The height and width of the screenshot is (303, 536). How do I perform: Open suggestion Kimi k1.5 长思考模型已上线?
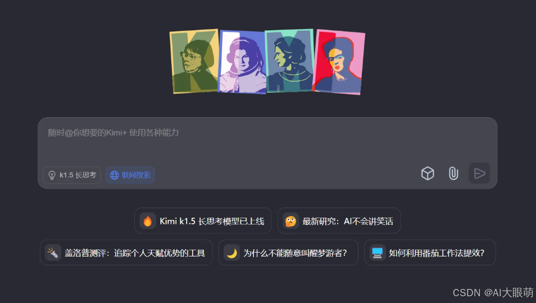(x=203, y=221)
